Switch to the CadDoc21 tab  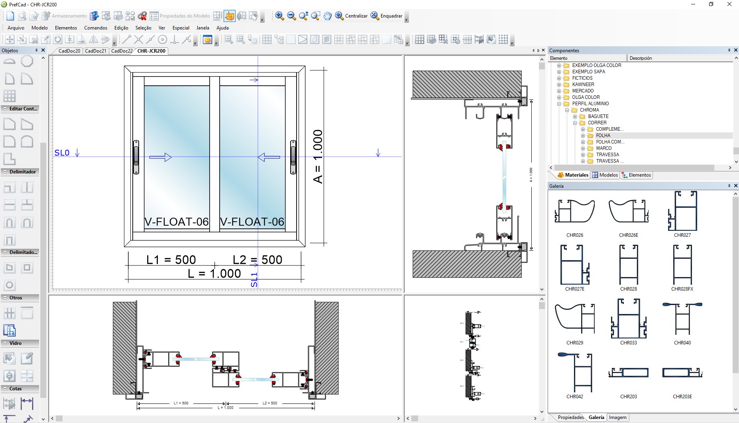(96, 51)
